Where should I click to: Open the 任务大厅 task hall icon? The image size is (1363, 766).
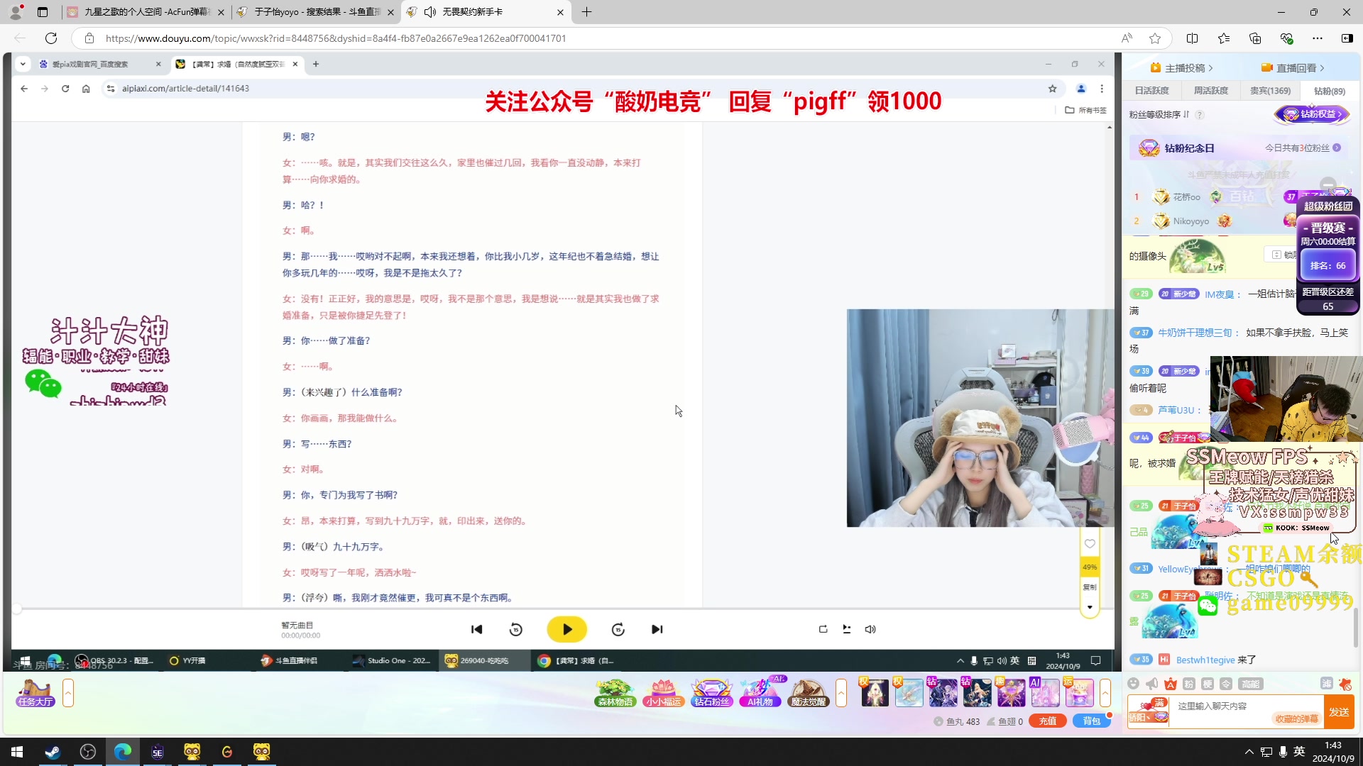point(35,693)
